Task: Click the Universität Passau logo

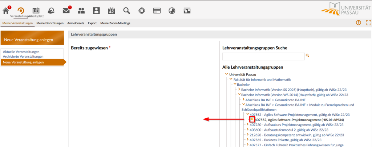Action: [346, 9]
